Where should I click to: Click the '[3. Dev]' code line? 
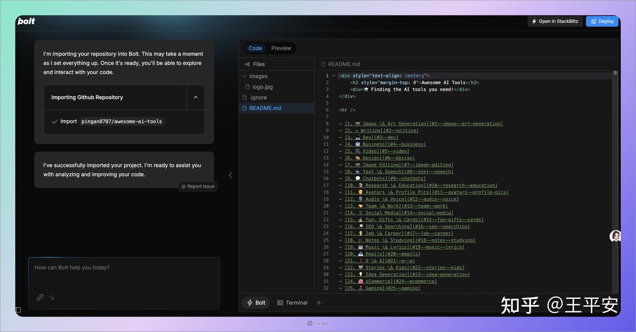point(371,137)
